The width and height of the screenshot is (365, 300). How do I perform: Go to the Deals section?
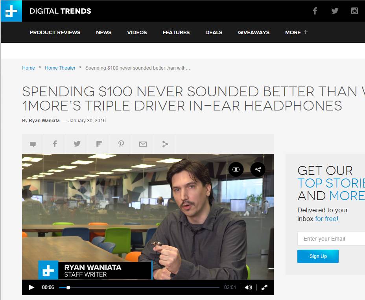pyautogui.click(x=214, y=32)
